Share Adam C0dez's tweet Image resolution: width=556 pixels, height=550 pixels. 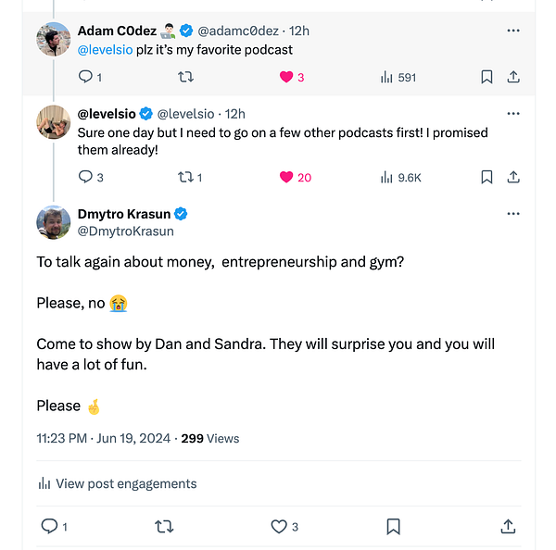[513, 78]
